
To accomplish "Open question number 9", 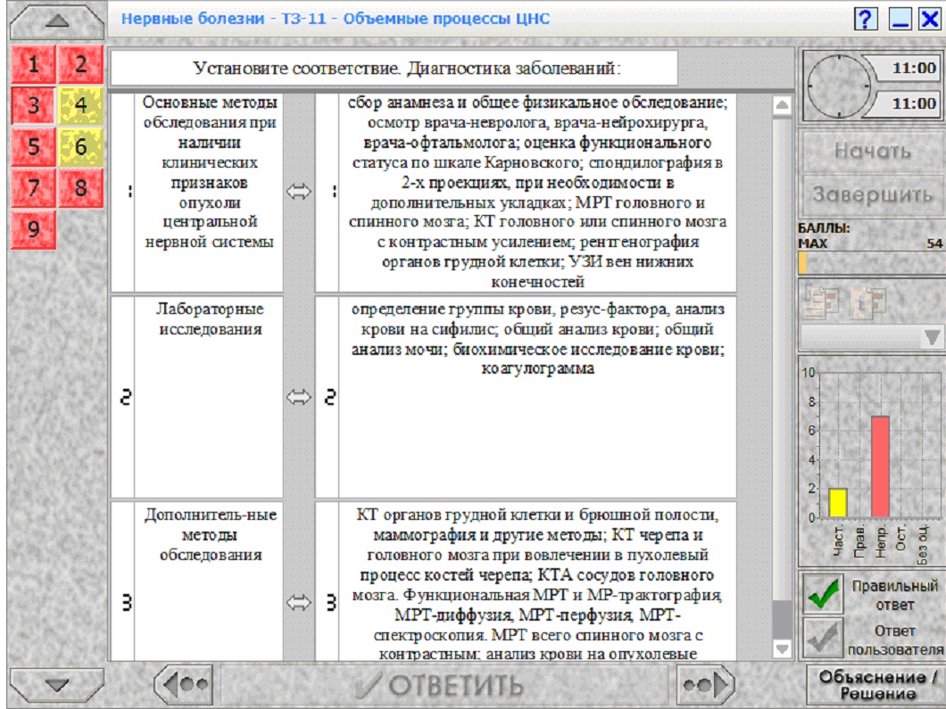I will coord(34,229).
